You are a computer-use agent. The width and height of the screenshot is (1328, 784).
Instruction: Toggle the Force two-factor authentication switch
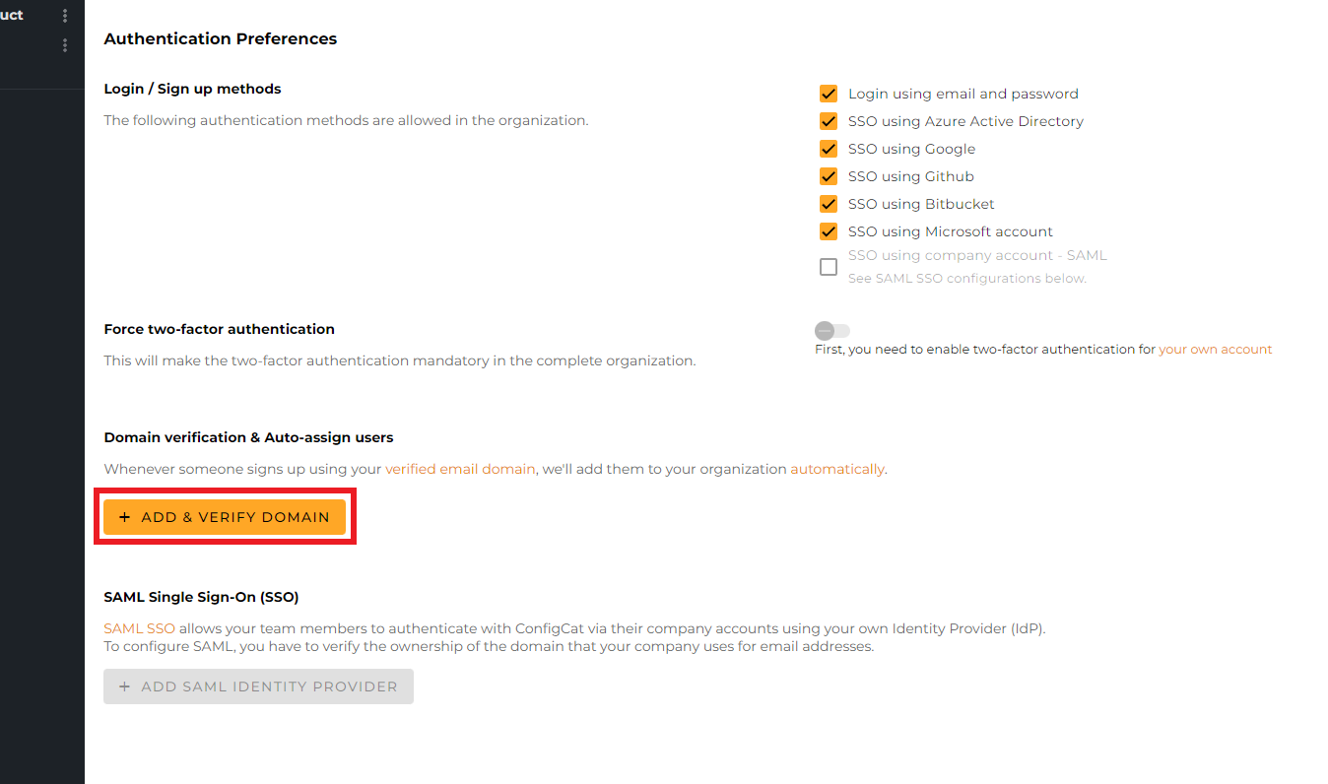(x=829, y=331)
